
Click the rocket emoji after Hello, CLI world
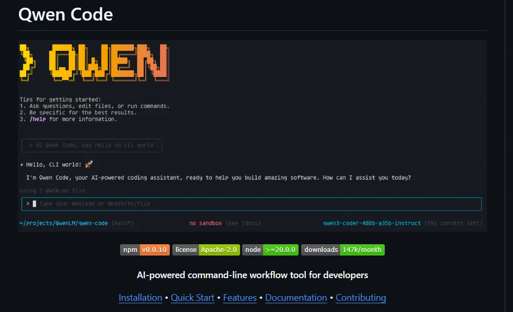tap(89, 164)
